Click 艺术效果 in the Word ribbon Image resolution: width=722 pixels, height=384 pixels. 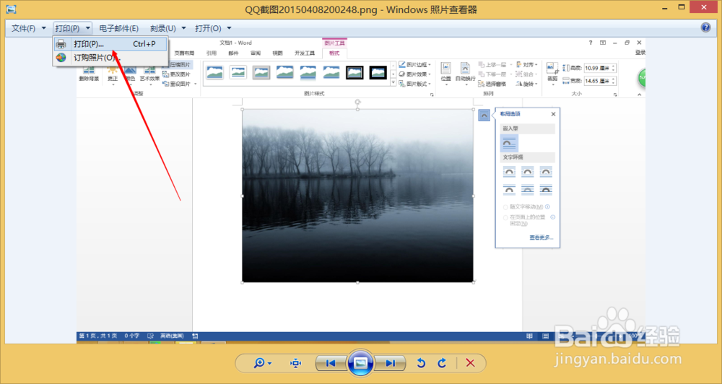[x=149, y=74]
